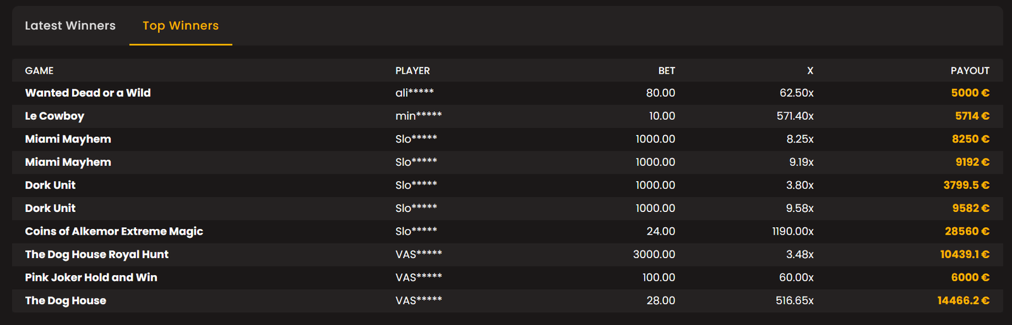Click the 14466.2 € payout value

963,301
